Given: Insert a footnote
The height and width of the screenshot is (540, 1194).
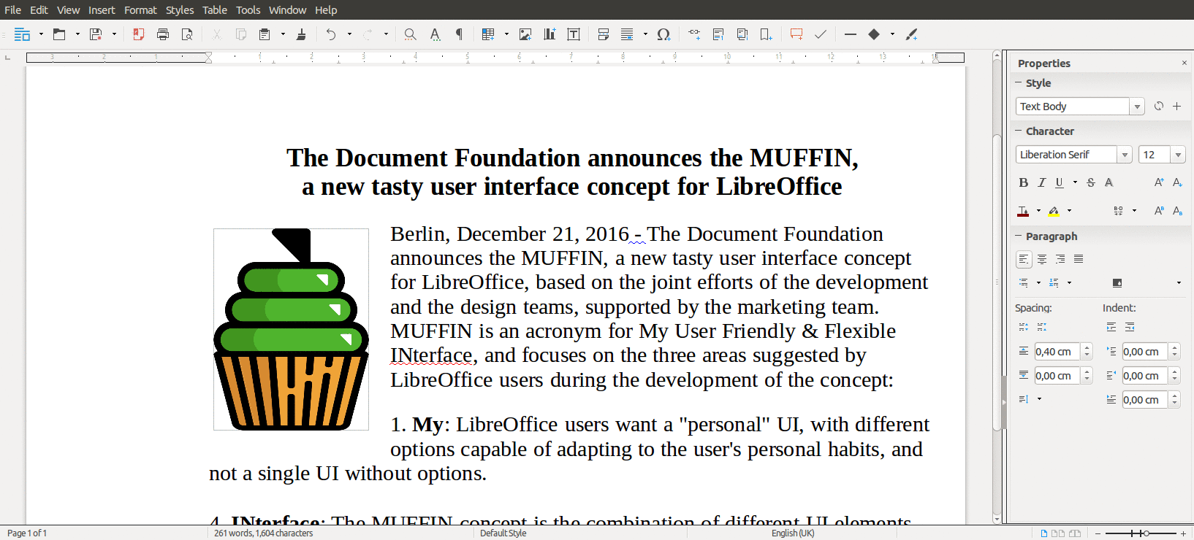Looking at the screenshot, I should click(718, 34).
